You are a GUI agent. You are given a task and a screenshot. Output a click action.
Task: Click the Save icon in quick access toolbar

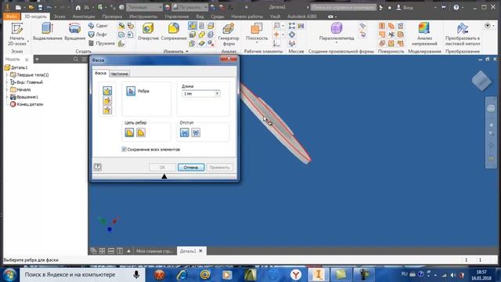tap(40, 7)
